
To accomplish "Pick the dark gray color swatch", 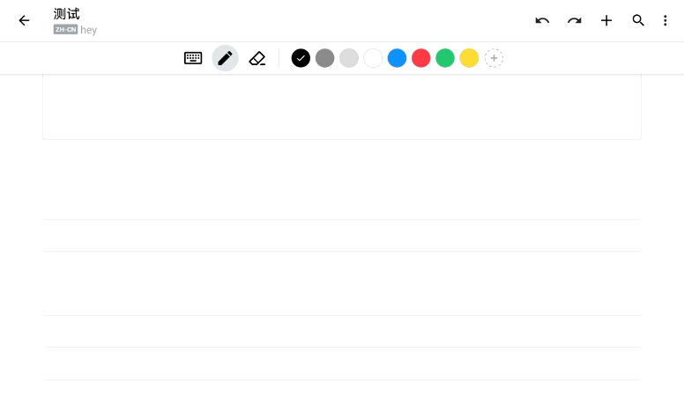I will click(325, 58).
